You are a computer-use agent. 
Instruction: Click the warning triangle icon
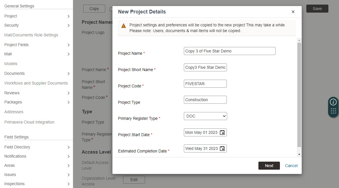point(123,26)
